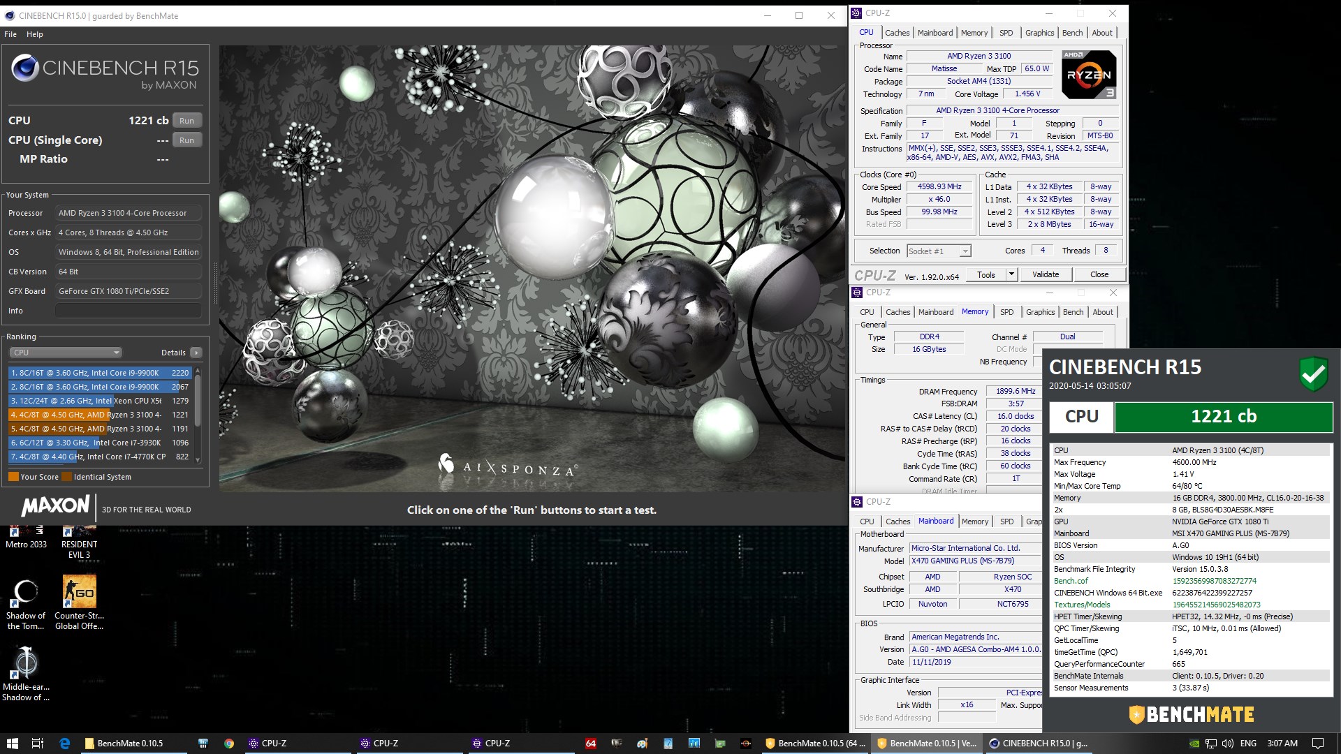This screenshot has height=754, width=1341.
Task: Switch to Caches tab in top CPU-Z window
Action: pos(897,33)
